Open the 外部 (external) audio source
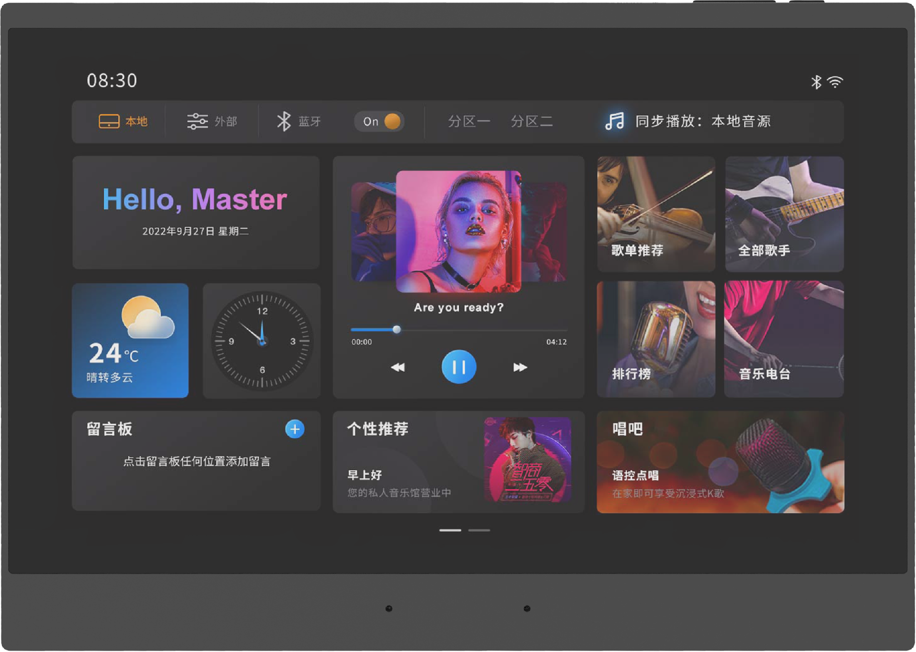 [211, 122]
